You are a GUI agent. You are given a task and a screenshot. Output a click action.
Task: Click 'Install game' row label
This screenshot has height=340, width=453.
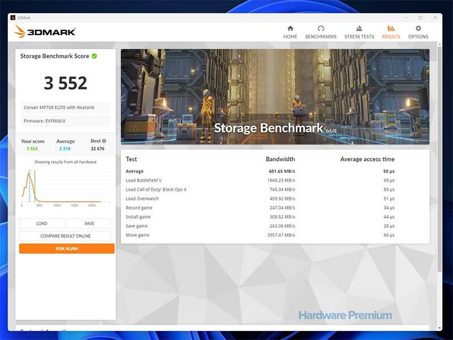click(x=138, y=217)
